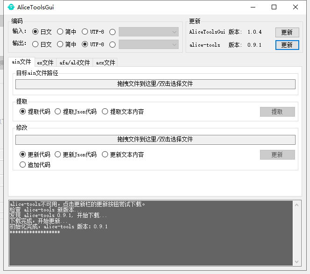Update alice-tools version 0.9.1 with 更新 button
Screen dimensions: 310x274
pos(287,45)
